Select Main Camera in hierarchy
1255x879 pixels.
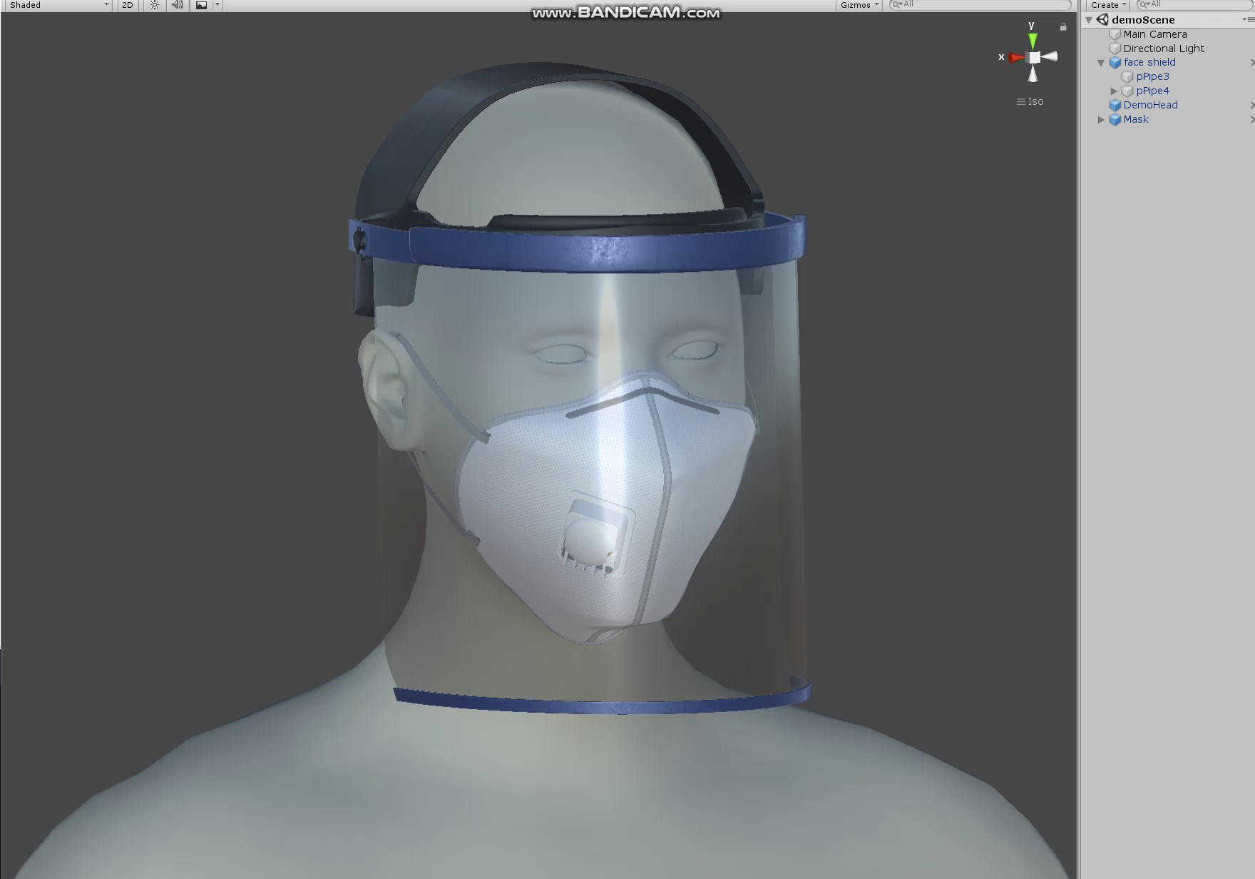pos(1154,34)
